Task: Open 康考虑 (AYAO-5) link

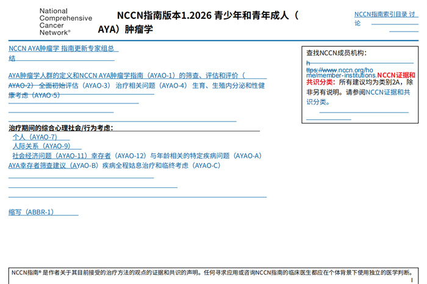Action: click(x=34, y=95)
